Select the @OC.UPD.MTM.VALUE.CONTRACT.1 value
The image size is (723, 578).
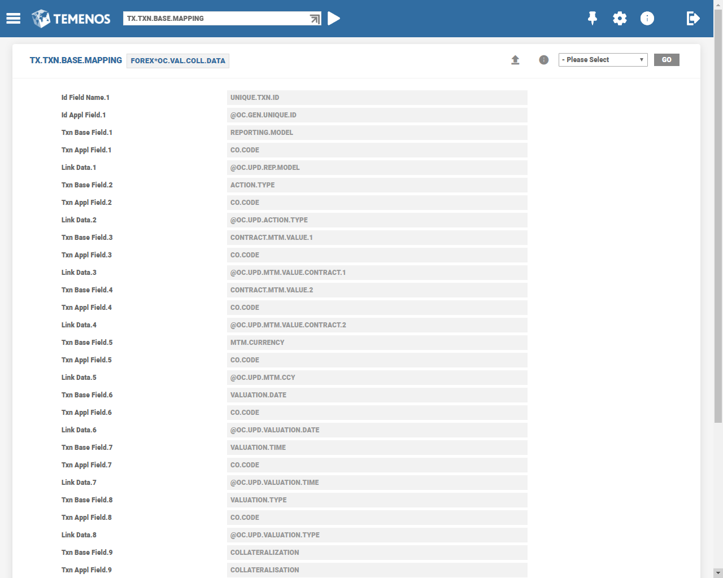tap(377, 273)
